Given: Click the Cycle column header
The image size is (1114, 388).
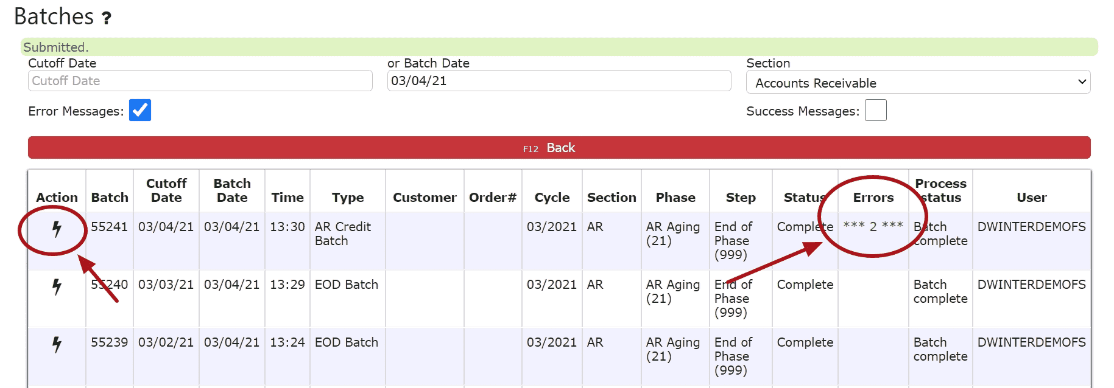Looking at the screenshot, I should tap(552, 198).
